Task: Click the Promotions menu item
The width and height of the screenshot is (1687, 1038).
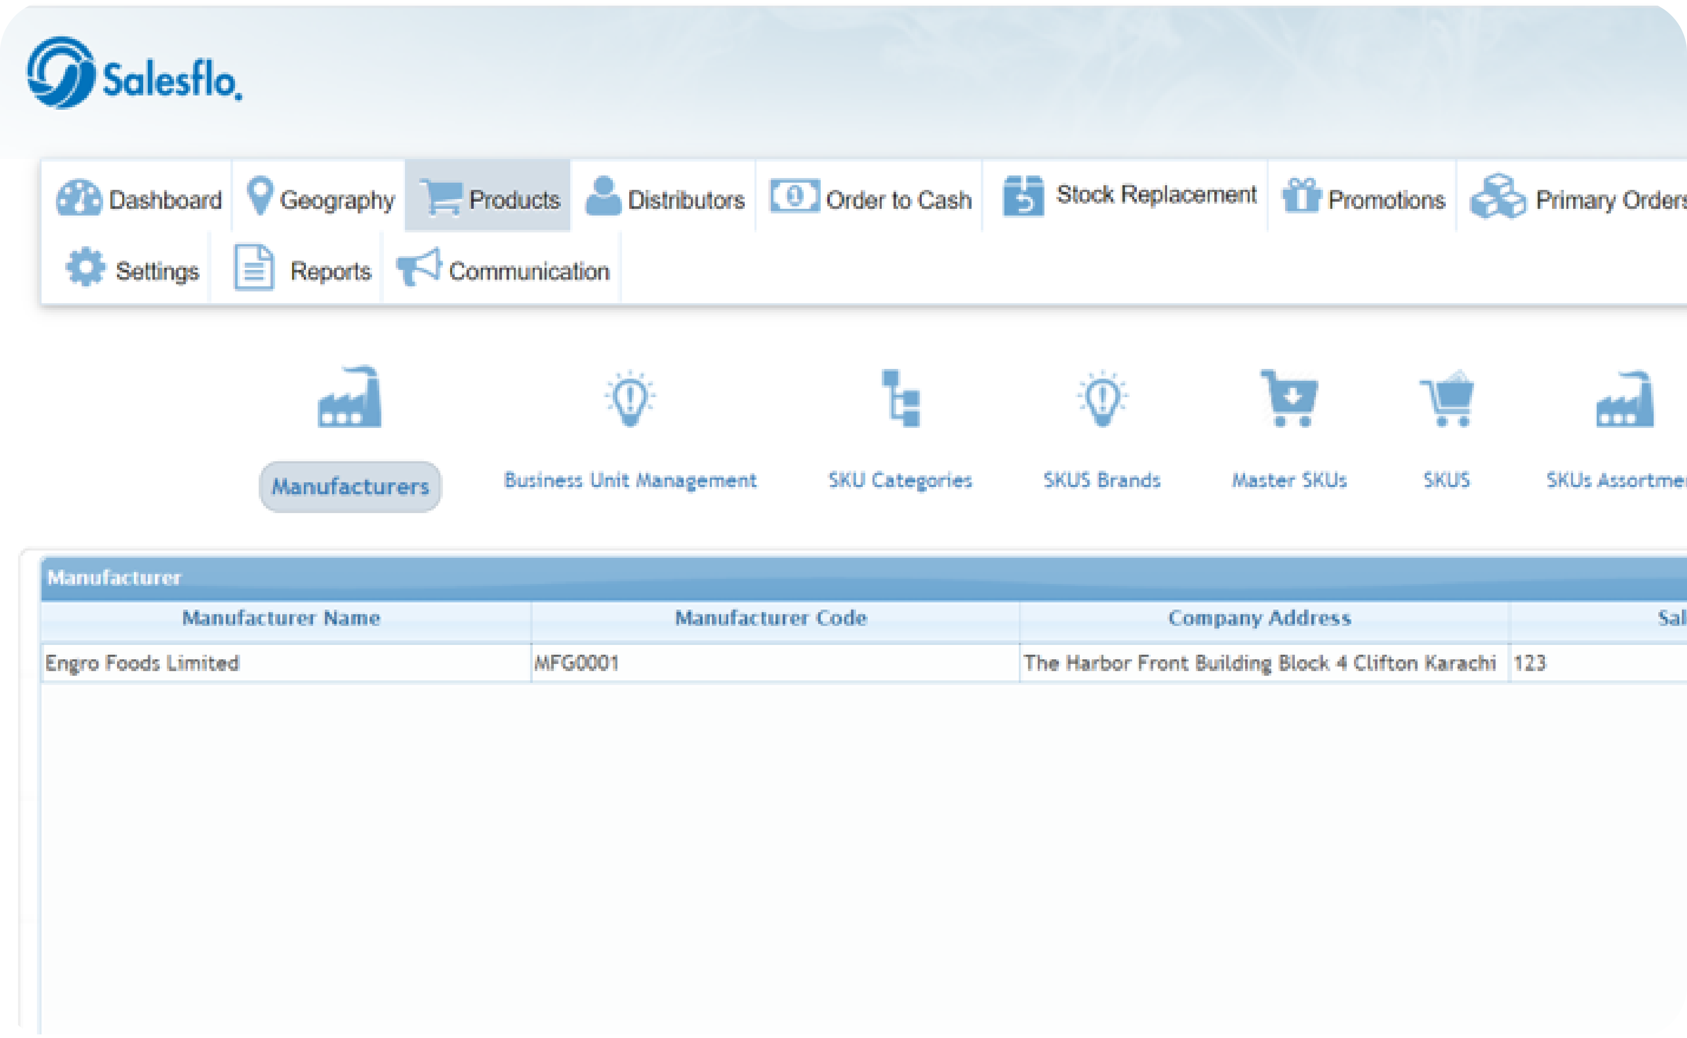Action: tap(1363, 199)
